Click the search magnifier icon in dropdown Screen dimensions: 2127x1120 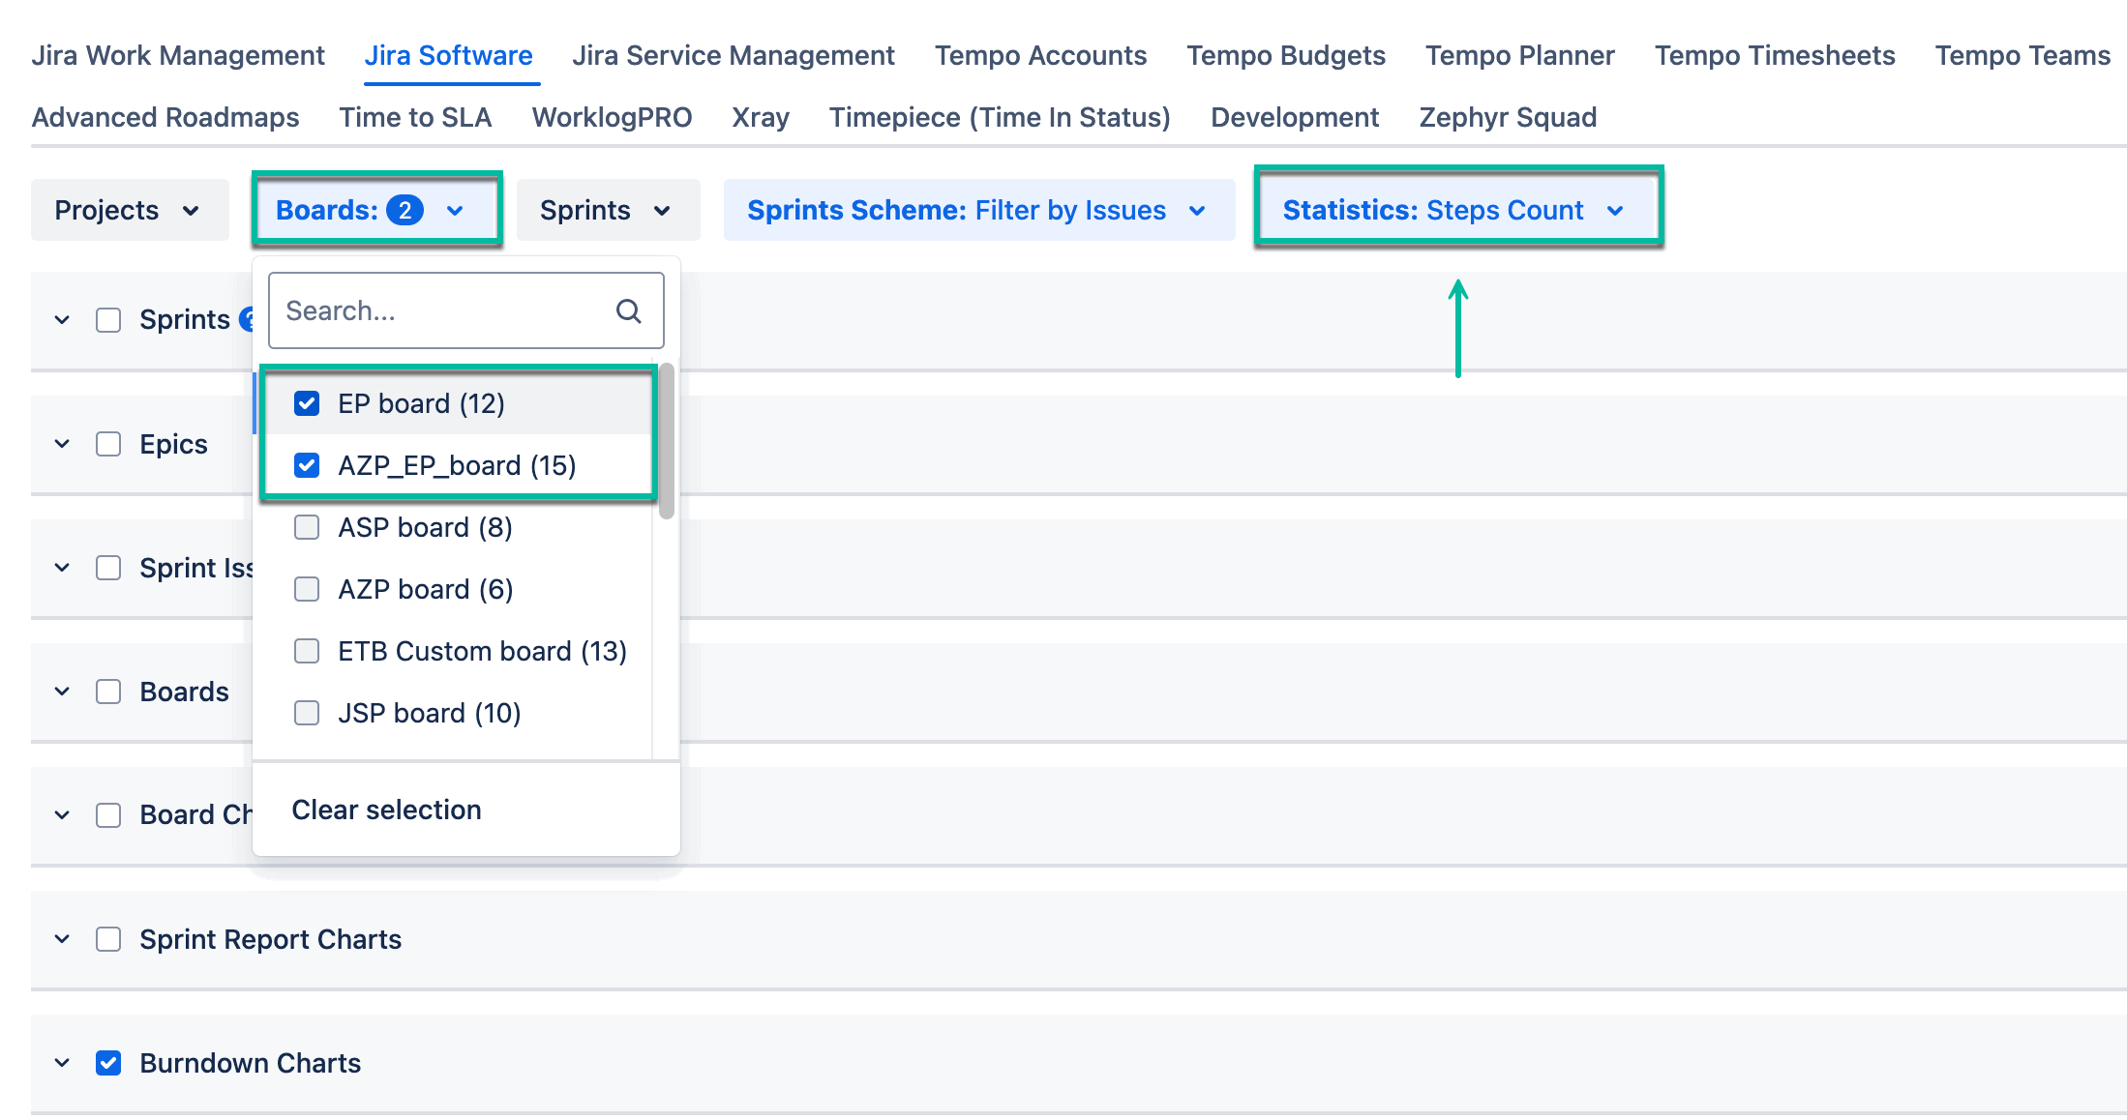point(628,311)
